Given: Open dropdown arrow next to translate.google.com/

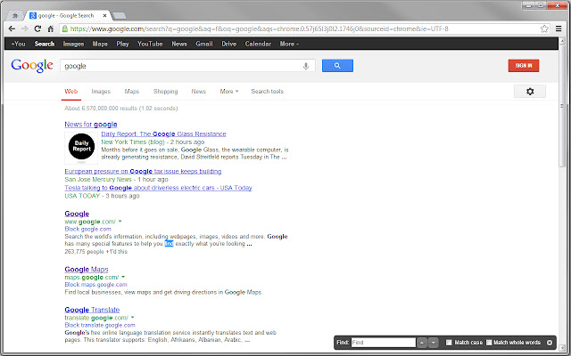Looking at the screenshot, I should pyautogui.click(x=133, y=318).
